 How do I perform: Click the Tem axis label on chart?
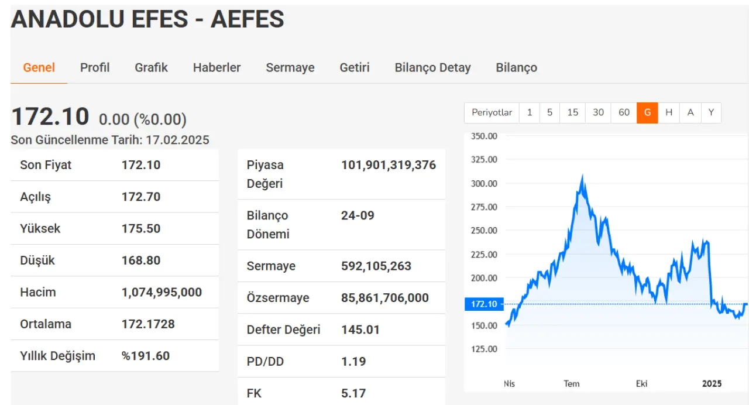click(572, 384)
